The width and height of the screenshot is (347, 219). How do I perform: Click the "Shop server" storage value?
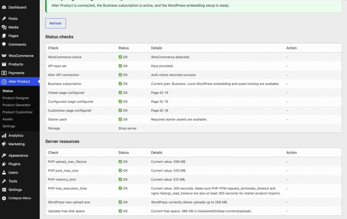tap(127, 128)
